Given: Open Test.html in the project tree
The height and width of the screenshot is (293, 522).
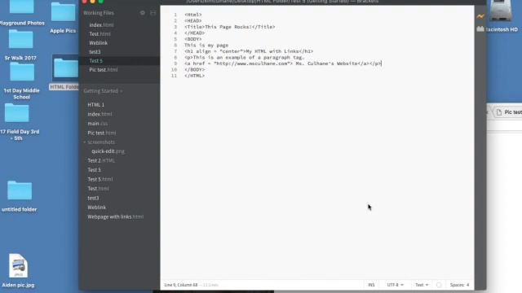Looking at the screenshot, I should pyautogui.click(x=98, y=188).
